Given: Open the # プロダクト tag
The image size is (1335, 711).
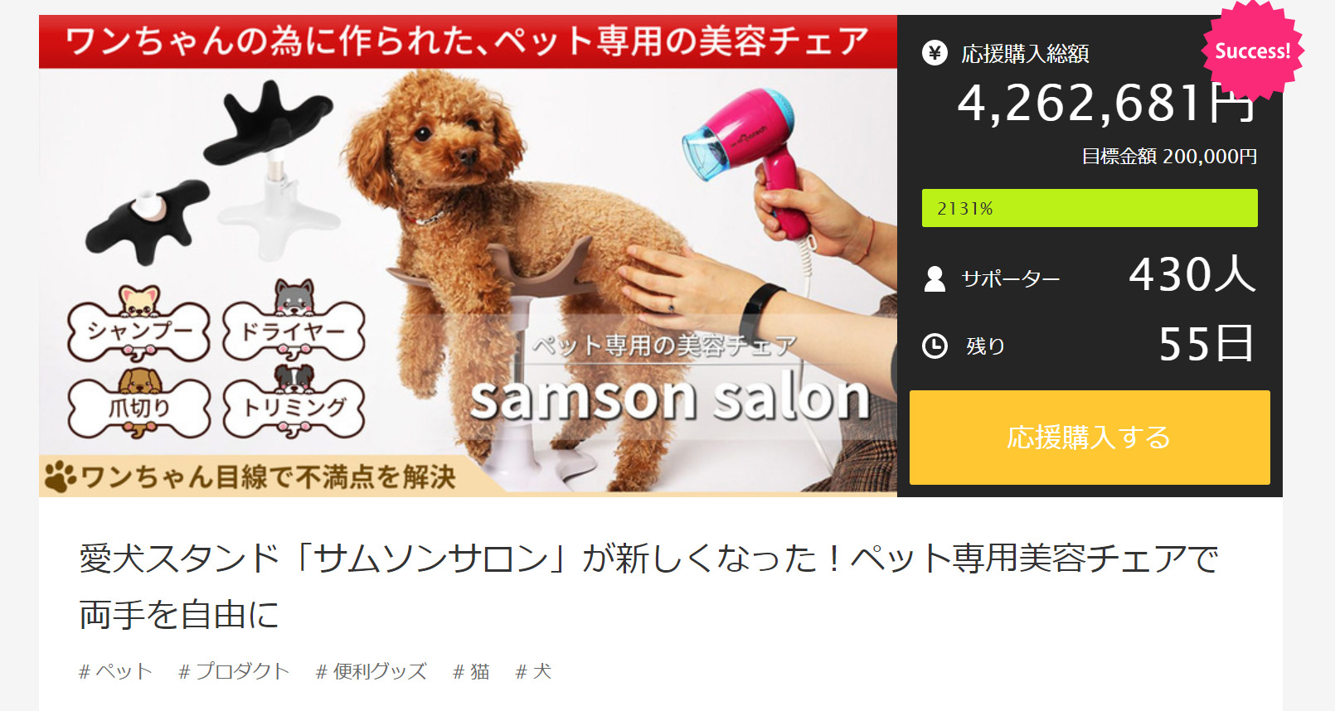Looking at the screenshot, I should tap(234, 671).
